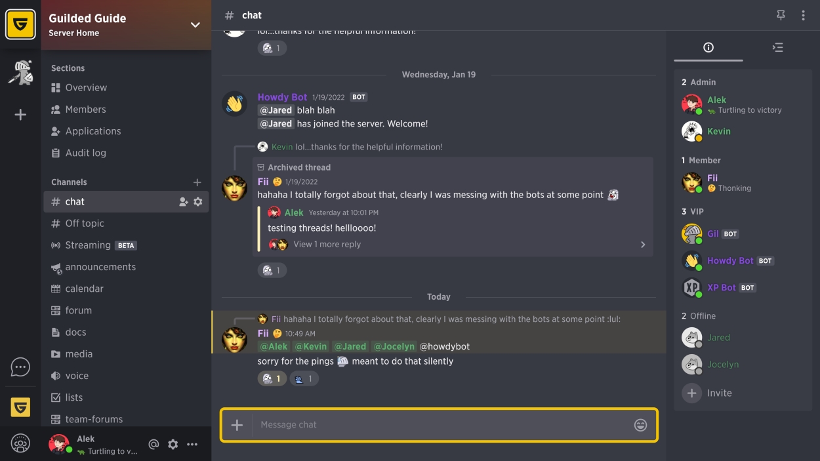Open direct messages chat bubble icon
Screen dimensions: 820x461
[20, 367]
